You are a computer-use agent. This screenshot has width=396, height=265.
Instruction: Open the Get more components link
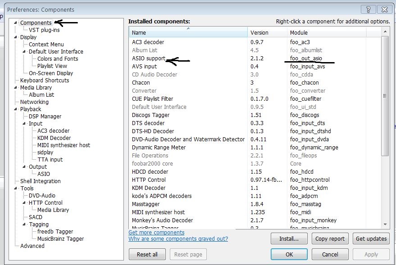point(156,232)
